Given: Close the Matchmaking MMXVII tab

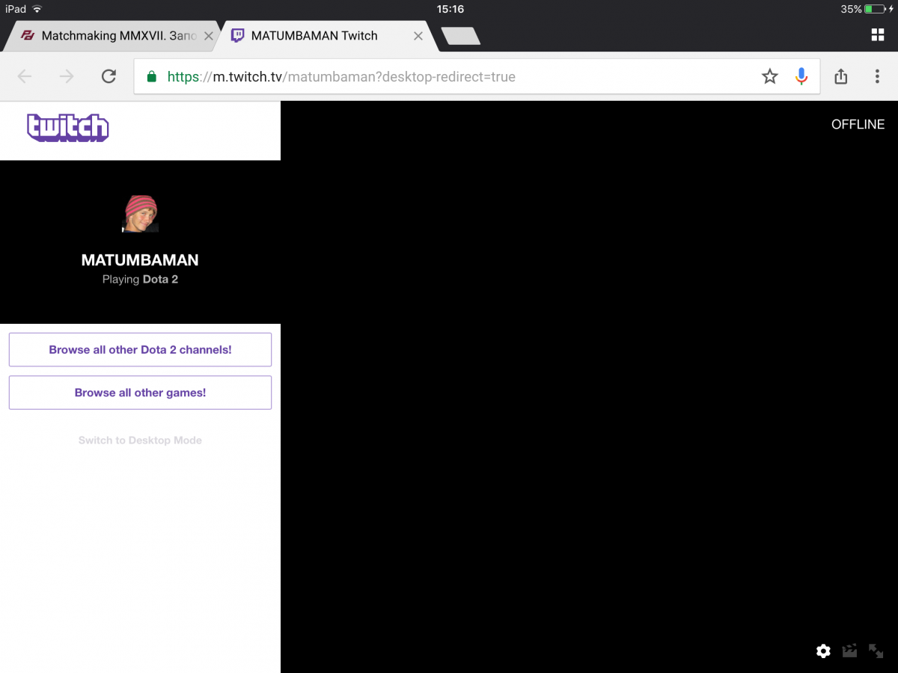Looking at the screenshot, I should click(x=209, y=36).
